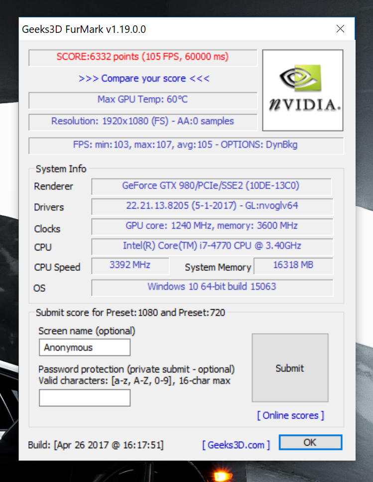The height and width of the screenshot is (482, 373).
Task: Click the Intel Core i7-4770 CPU value
Action: click(x=212, y=246)
